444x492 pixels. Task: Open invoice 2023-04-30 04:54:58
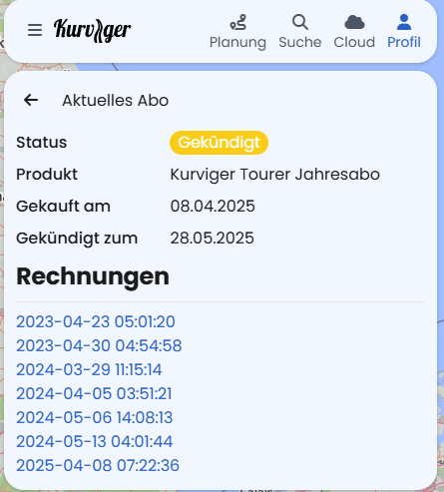click(99, 345)
